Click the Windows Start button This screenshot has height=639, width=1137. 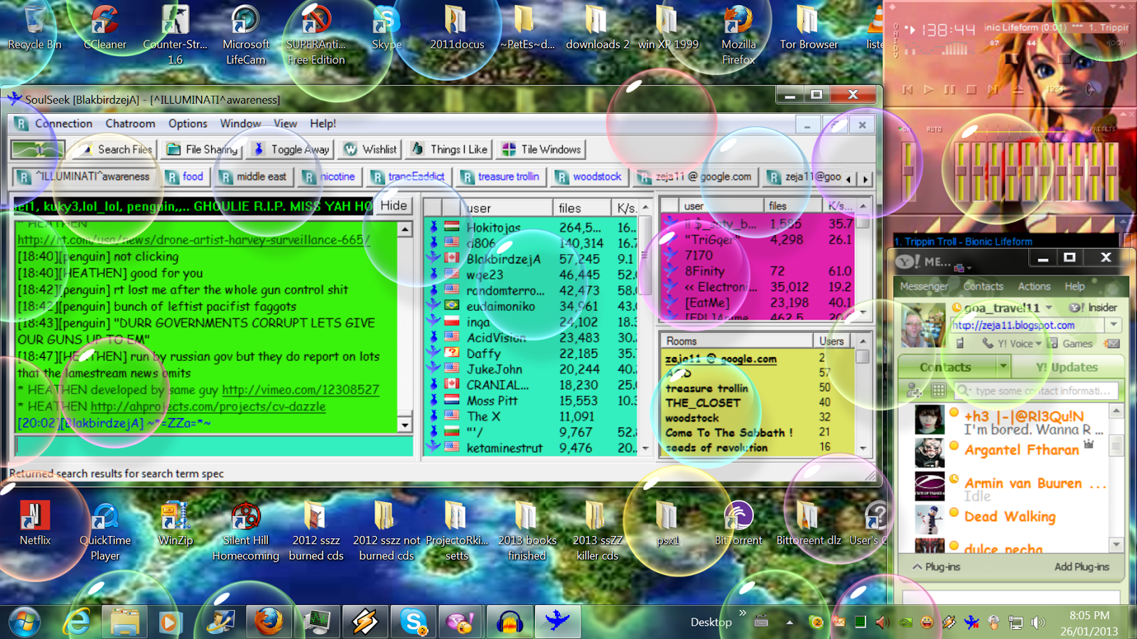[24, 622]
